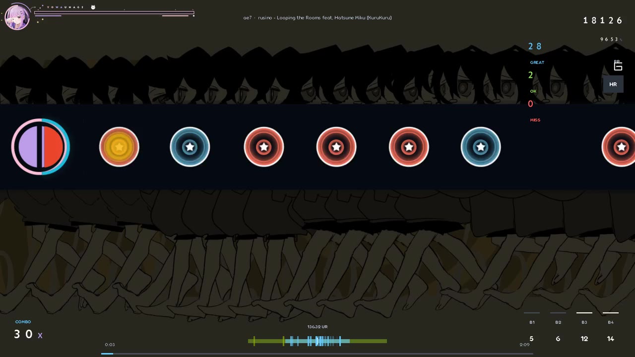Viewport: 635px width, 357px height.
Task: Click the blue note right after the yellow note
Action: (190, 147)
